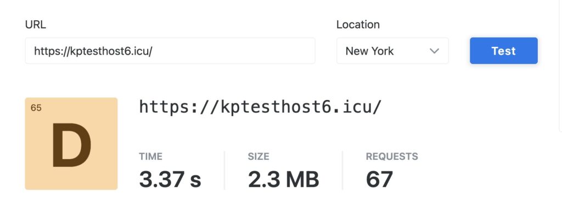562x221 pixels.
Task: Click the kptesthost6 text inside URL field
Action: point(104,51)
